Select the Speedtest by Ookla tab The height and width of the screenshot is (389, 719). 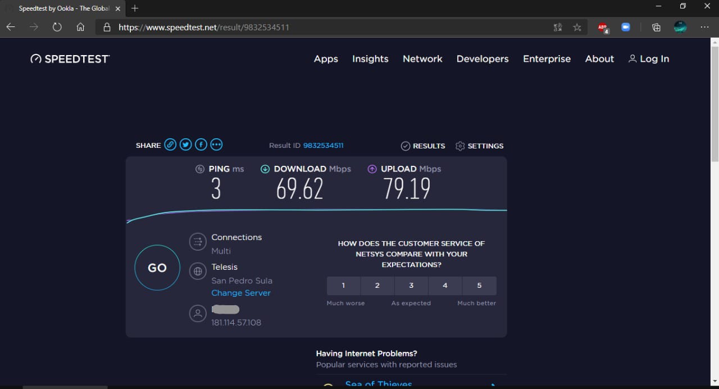63,8
